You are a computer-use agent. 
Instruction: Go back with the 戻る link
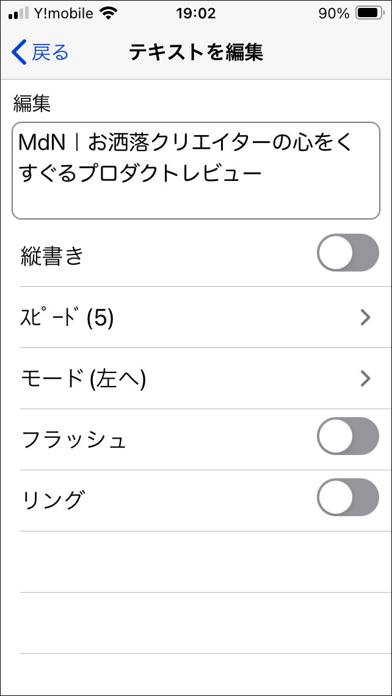50,53
